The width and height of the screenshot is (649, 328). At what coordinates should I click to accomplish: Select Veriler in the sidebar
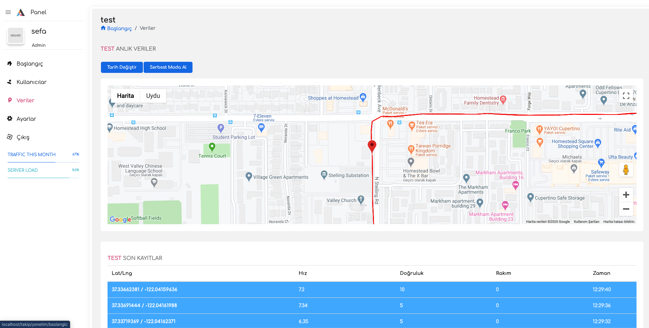pos(25,101)
